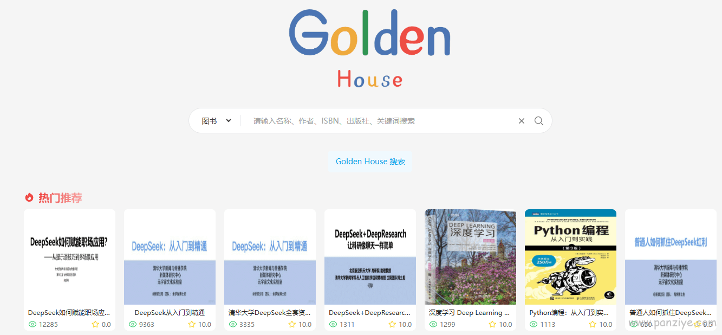Open the title link 深度学习 Deep Learning

coord(470,313)
